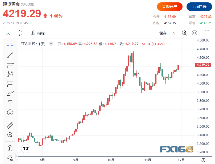Select the text annotation tool
The height and width of the screenshot is (164, 215).
click(10, 103)
